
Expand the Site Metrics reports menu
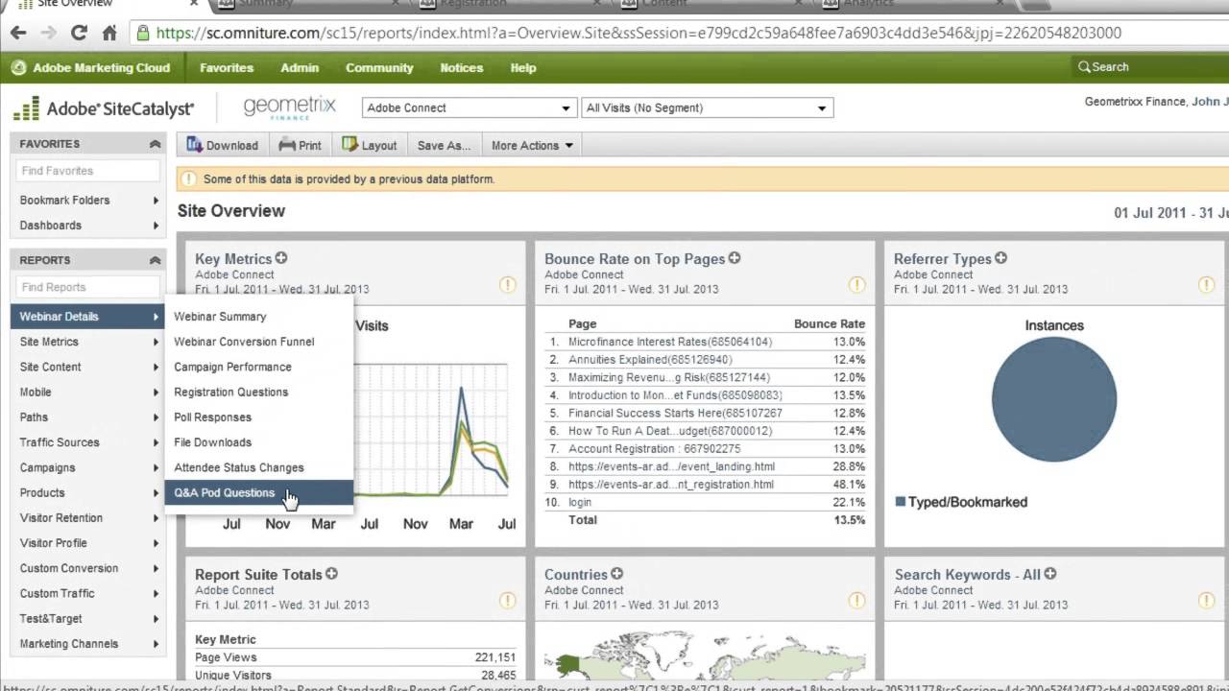tap(88, 342)
